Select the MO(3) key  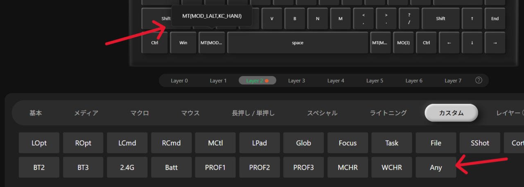pyautogui.click(x=404, y=43)
